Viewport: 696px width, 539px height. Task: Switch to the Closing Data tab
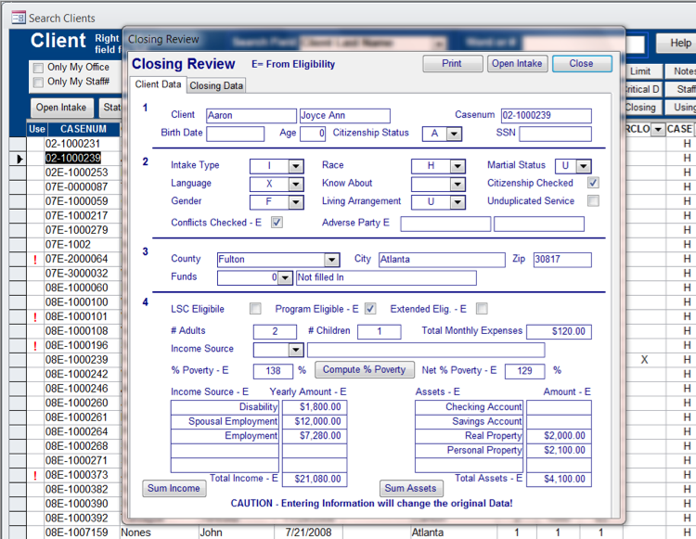(216, 85)
